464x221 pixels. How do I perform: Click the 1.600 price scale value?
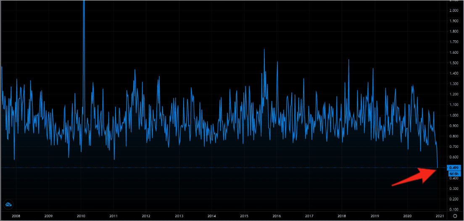pos(453,53)
